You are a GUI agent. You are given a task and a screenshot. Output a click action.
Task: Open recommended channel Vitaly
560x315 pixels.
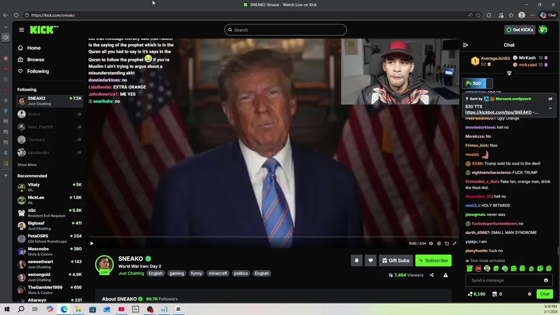[49, 187]
